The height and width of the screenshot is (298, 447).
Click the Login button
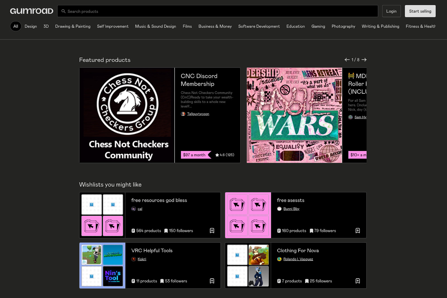pos(391,11)
